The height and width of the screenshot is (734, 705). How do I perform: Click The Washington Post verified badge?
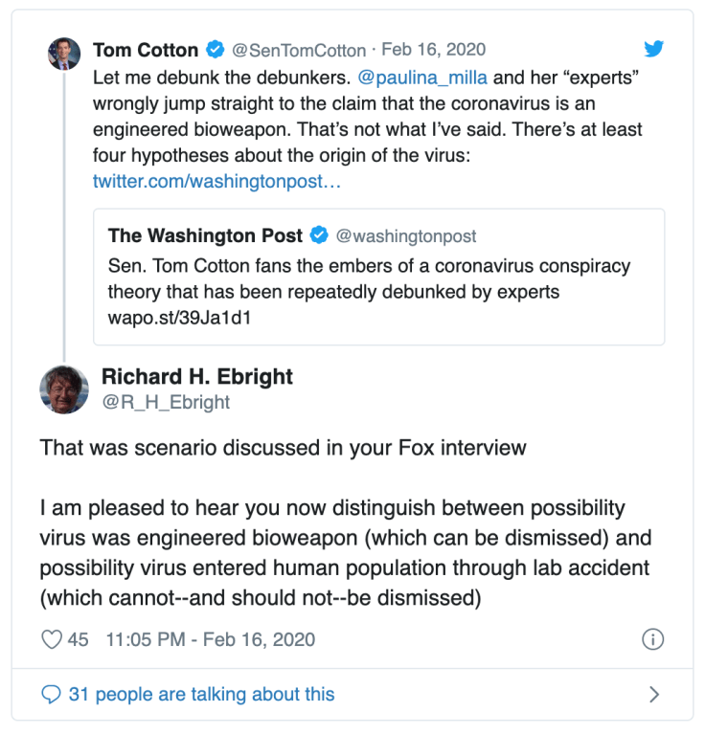320,235
